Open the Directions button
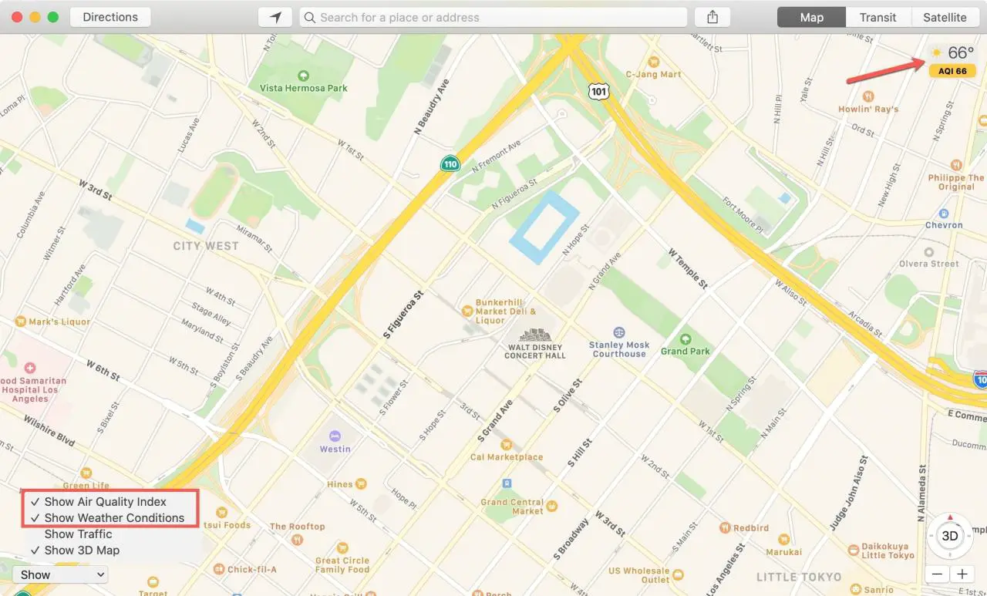This screenshot has width=987, height=596. pos(110,17)
